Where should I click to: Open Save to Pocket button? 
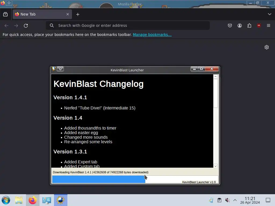(x=230, y=25)
